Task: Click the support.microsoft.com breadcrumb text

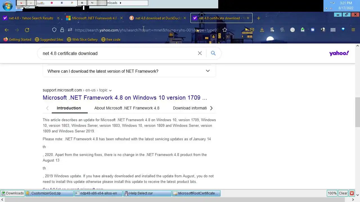Action: (62, 90)
